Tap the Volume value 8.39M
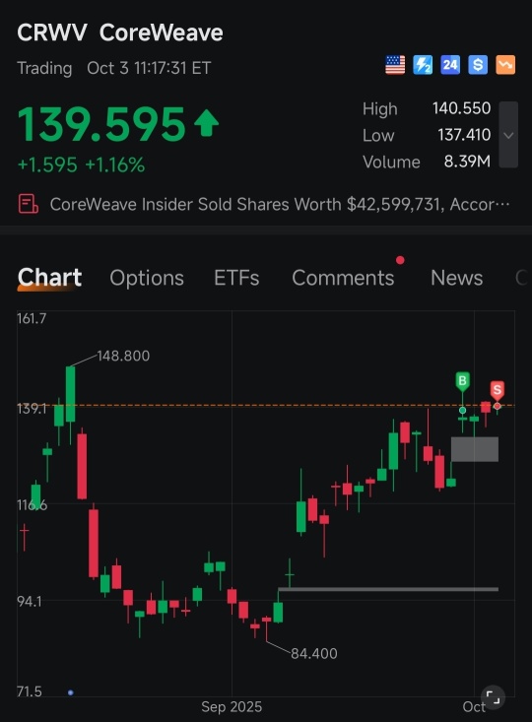Screen dimensions: 532x722 tap(467, 162)
